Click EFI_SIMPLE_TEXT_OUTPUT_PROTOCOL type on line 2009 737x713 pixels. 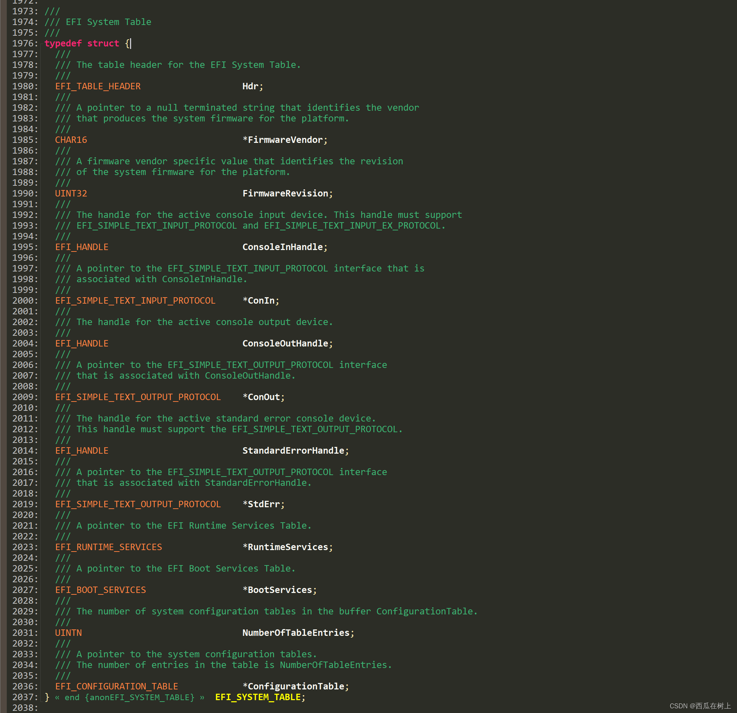pyautogui.click(x=138, y=397)
